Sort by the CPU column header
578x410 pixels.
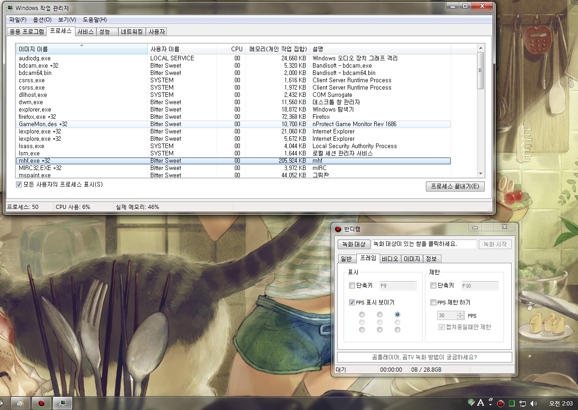pos(230,49)
